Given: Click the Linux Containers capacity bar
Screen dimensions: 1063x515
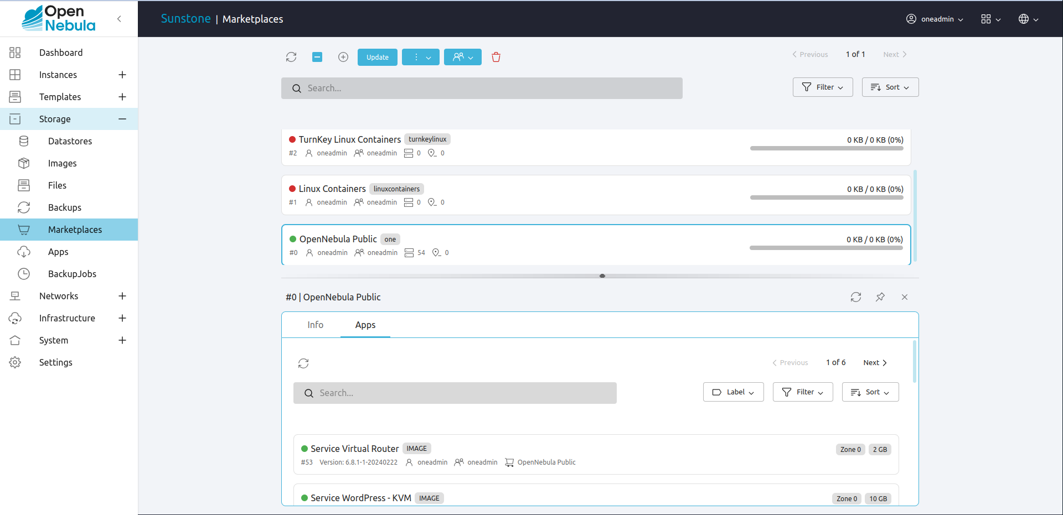Looking at the screenshot, I should pos(827,197).
